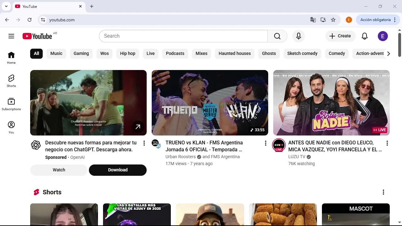Open the Azuky batallas Short thumbnail
402x226 pixels.
coord(137,214)
